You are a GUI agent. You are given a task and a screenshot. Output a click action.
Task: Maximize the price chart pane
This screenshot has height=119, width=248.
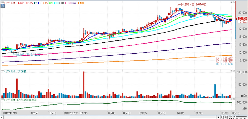click(233, 3)
